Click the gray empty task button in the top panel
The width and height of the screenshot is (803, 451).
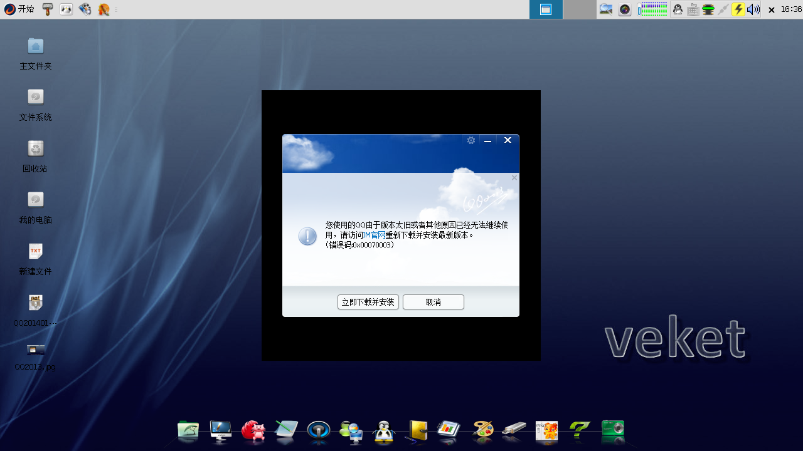[x=580, y=9]
